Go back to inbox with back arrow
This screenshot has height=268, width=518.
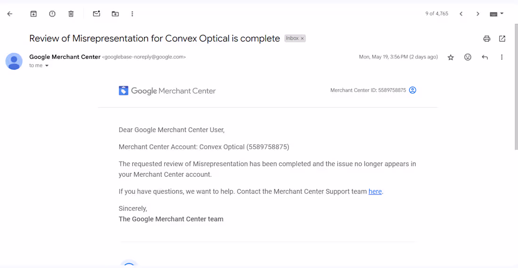(9, 14)
